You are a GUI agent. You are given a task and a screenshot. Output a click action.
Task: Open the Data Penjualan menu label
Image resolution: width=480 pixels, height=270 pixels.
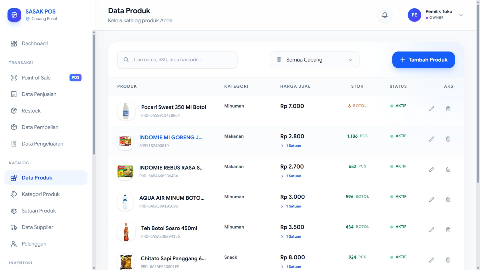(x=39, y=94)
